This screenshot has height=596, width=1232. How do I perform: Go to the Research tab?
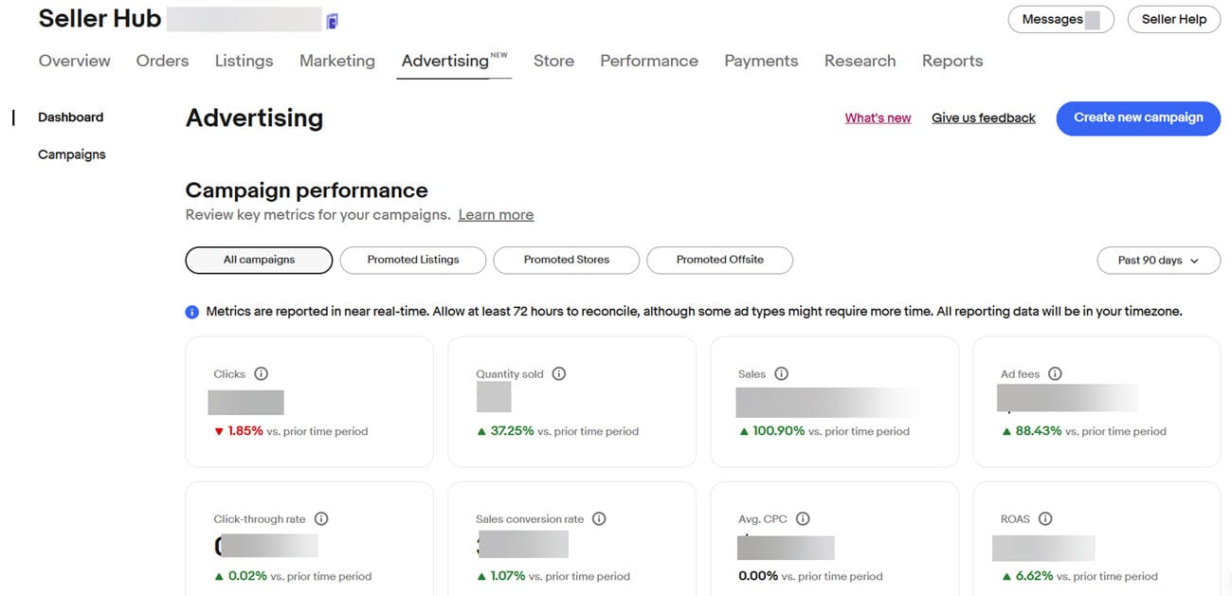[x=860, y=61]
